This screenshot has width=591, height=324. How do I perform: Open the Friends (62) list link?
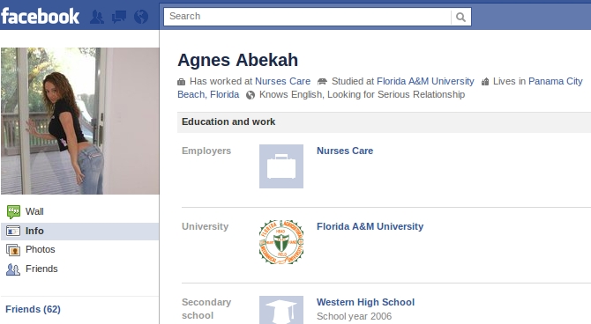pos(33,309)
